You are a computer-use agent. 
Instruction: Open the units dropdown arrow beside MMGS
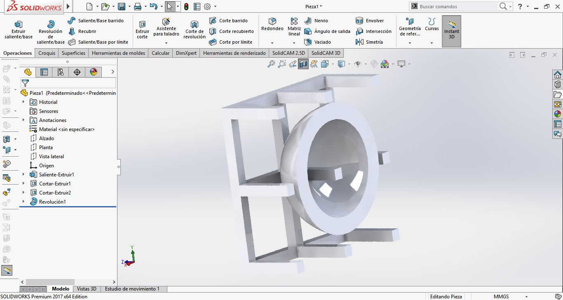(526, 297)
